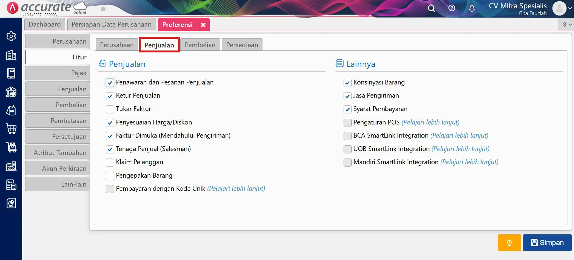Viewport: 574px width, 260px height.
Task: Expand the open tabs count dropdown
Action: (x=567, y=24)
